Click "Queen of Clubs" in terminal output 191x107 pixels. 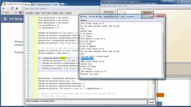(88, 67)
